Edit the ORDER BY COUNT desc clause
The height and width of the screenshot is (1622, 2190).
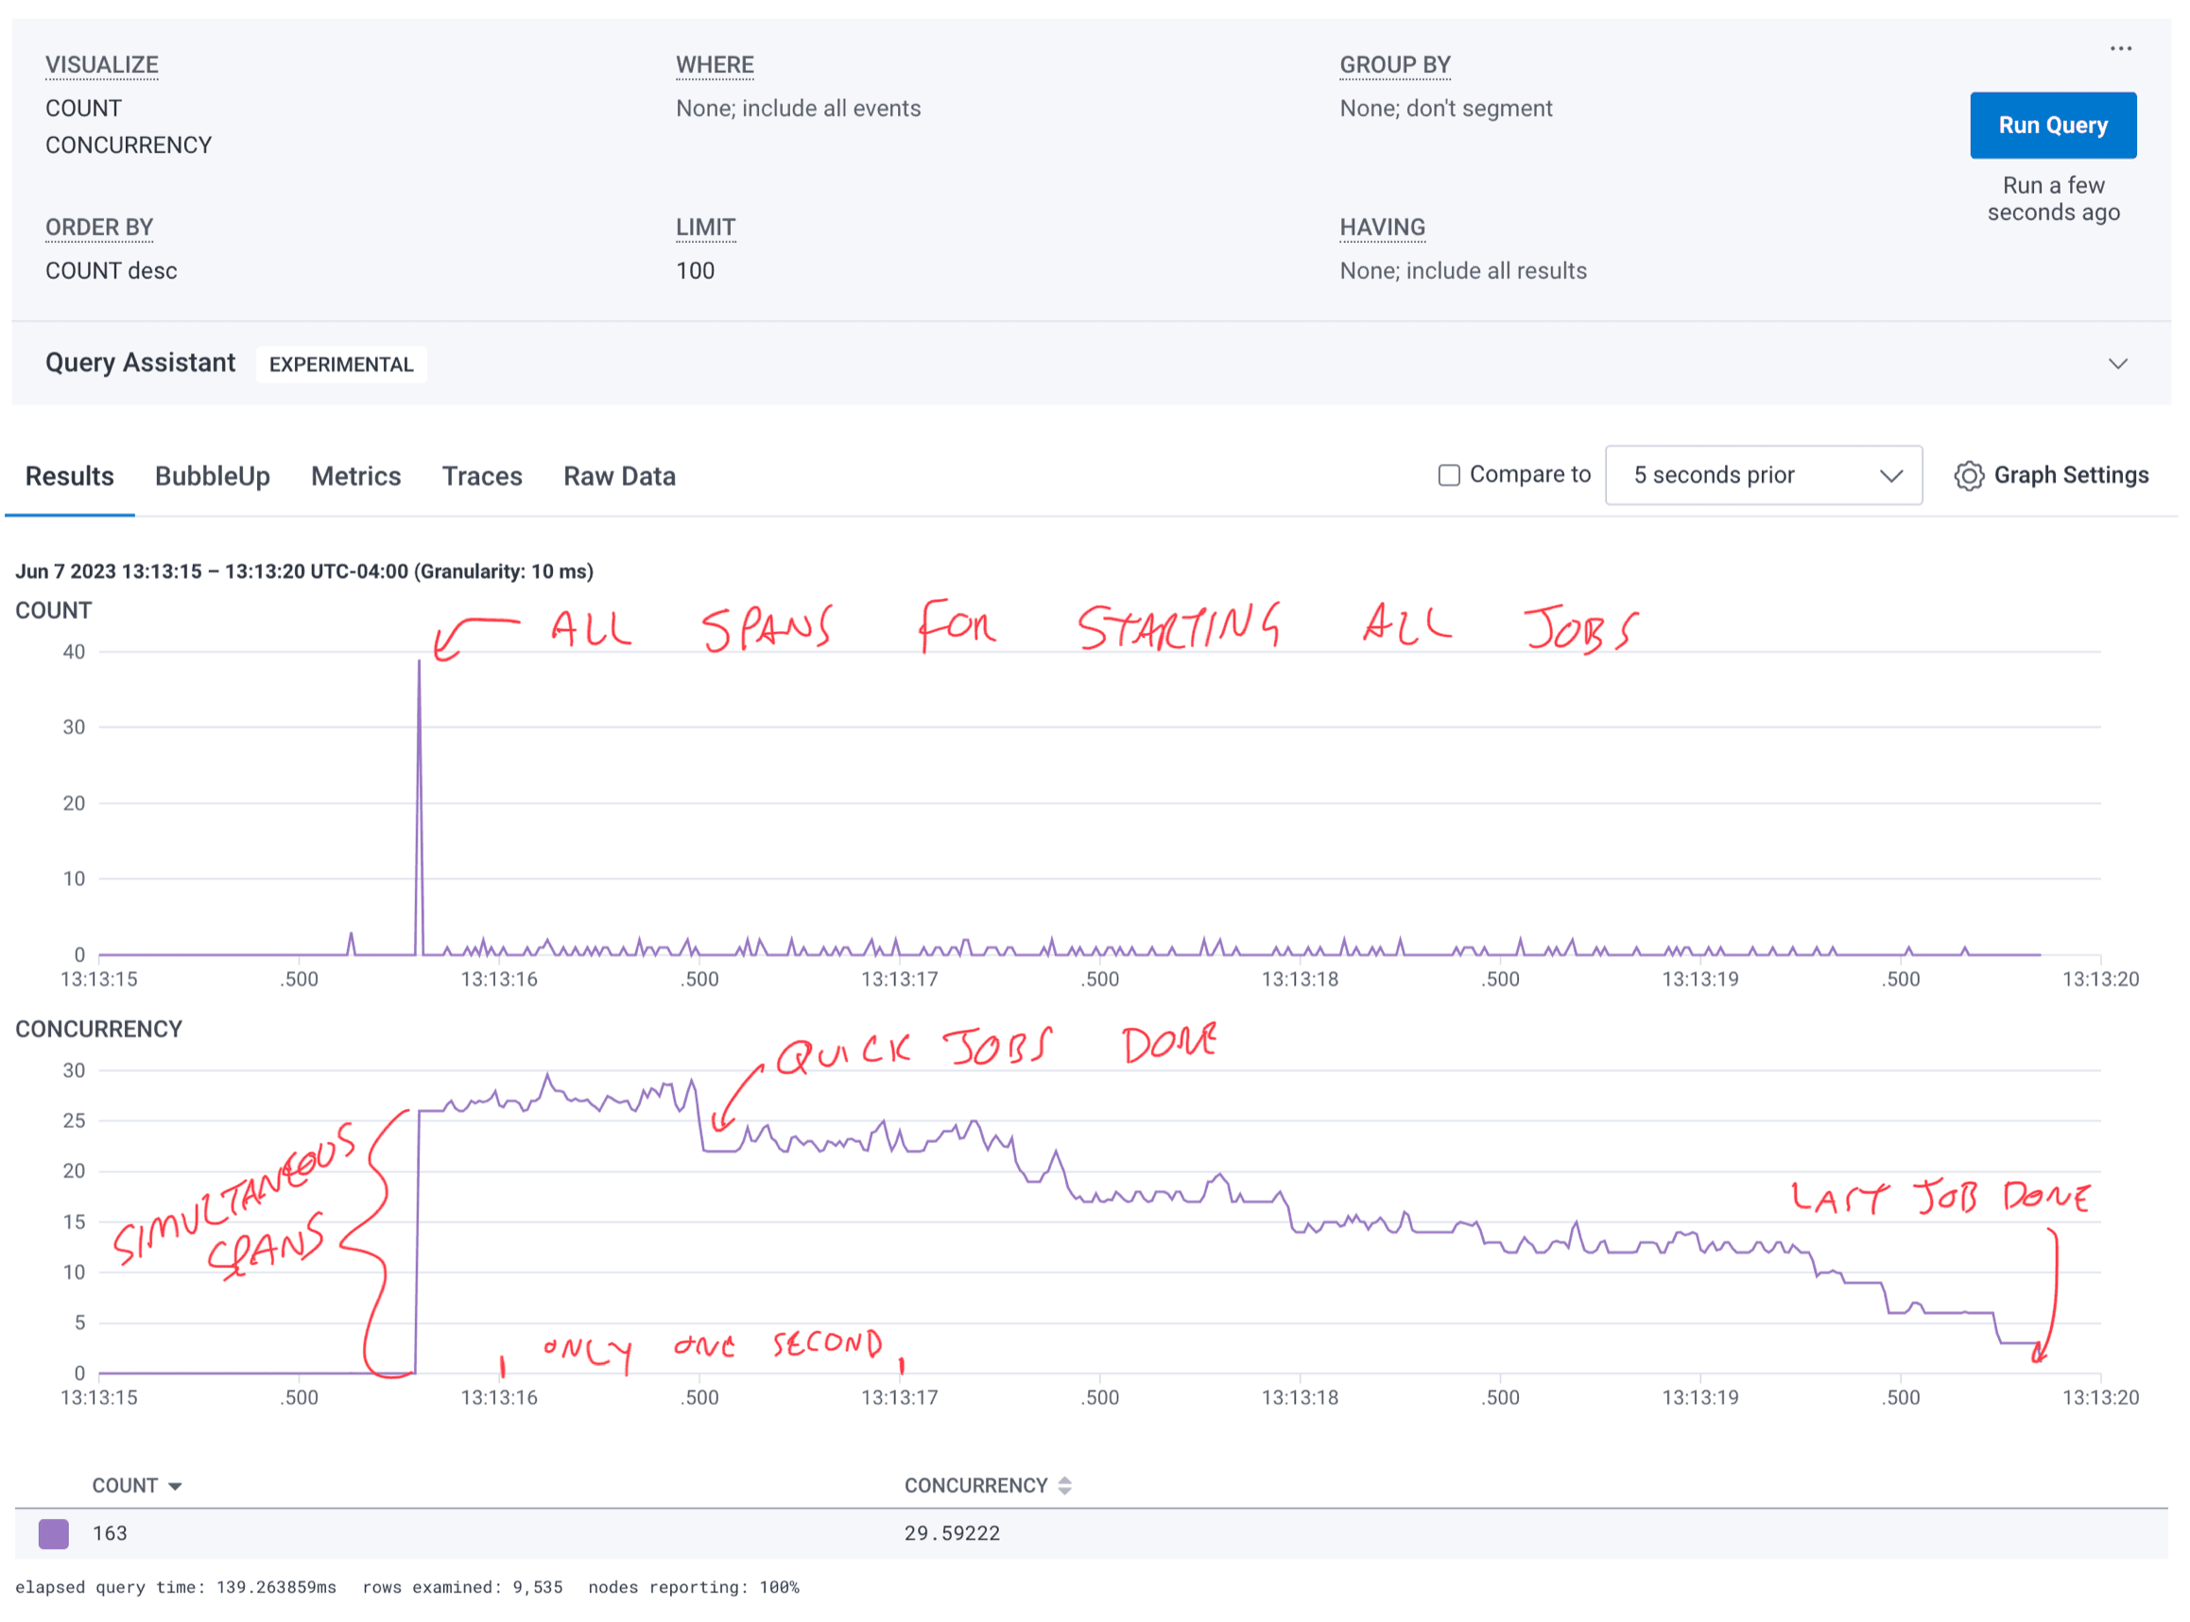click(x=111, y=271)
